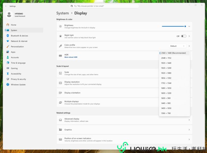Click the Network & internet wifi icon
Image resolution: width=207 pixels, height=153 pixels.
tap(8, 41)
